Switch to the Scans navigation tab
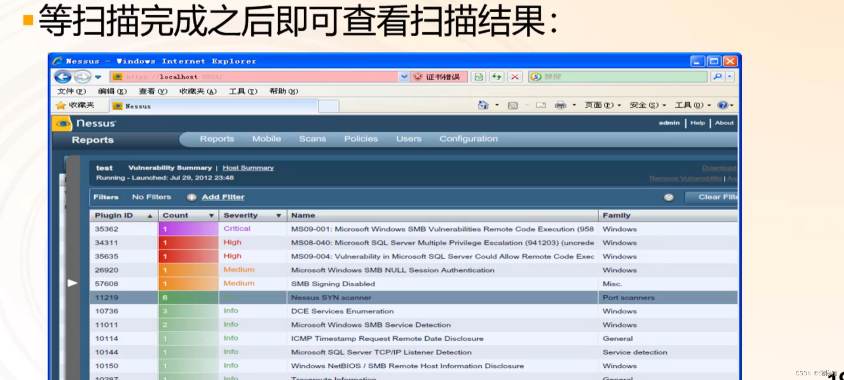The width and height of the screenshot is (844, 380). click(x=312, y=139)
